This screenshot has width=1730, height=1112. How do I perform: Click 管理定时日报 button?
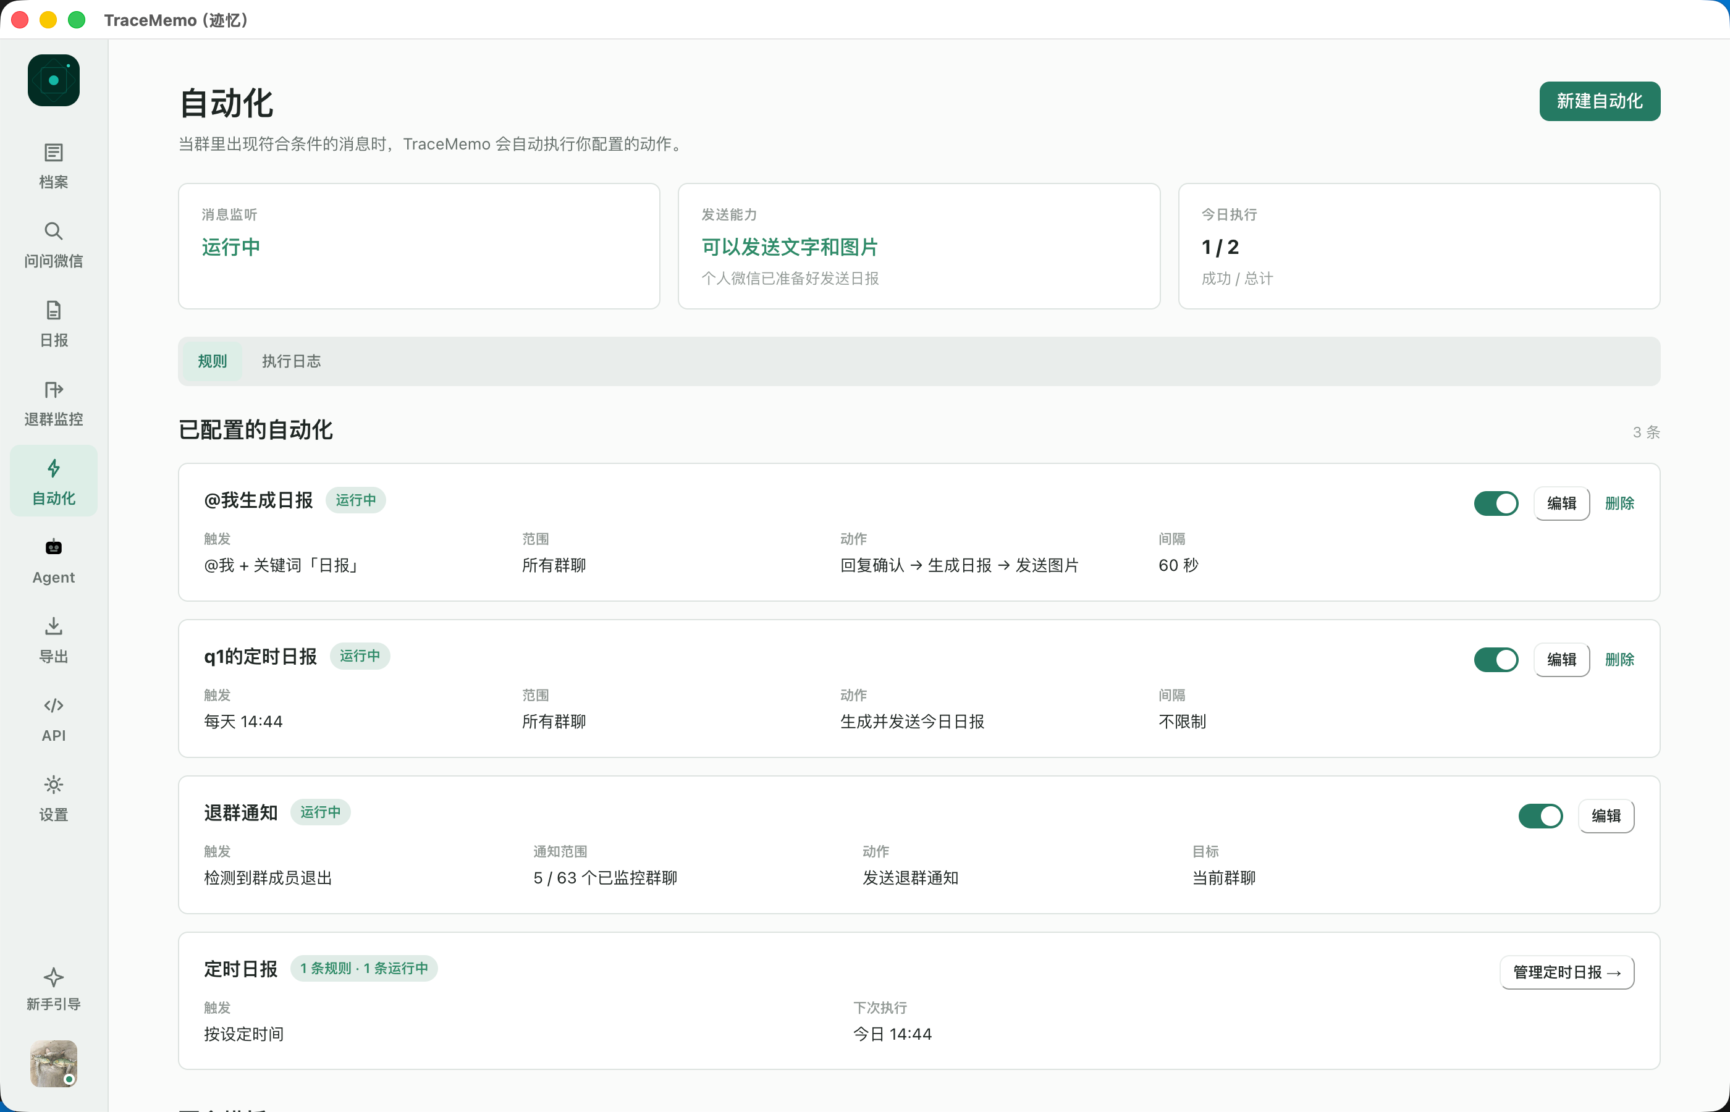1568,972
